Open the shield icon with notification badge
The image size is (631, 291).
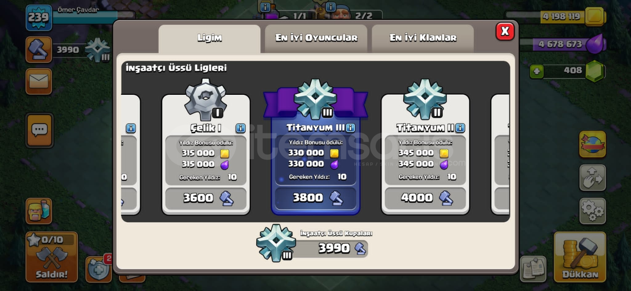[x=99, y=269]
